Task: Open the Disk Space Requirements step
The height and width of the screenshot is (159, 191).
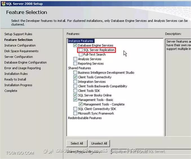Action: [21, 51]
